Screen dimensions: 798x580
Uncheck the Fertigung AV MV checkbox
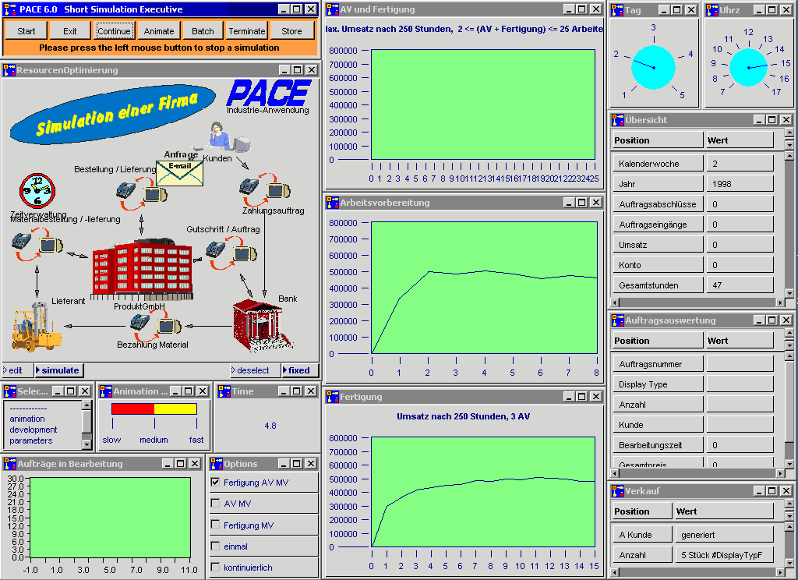[x=215, y=482]
